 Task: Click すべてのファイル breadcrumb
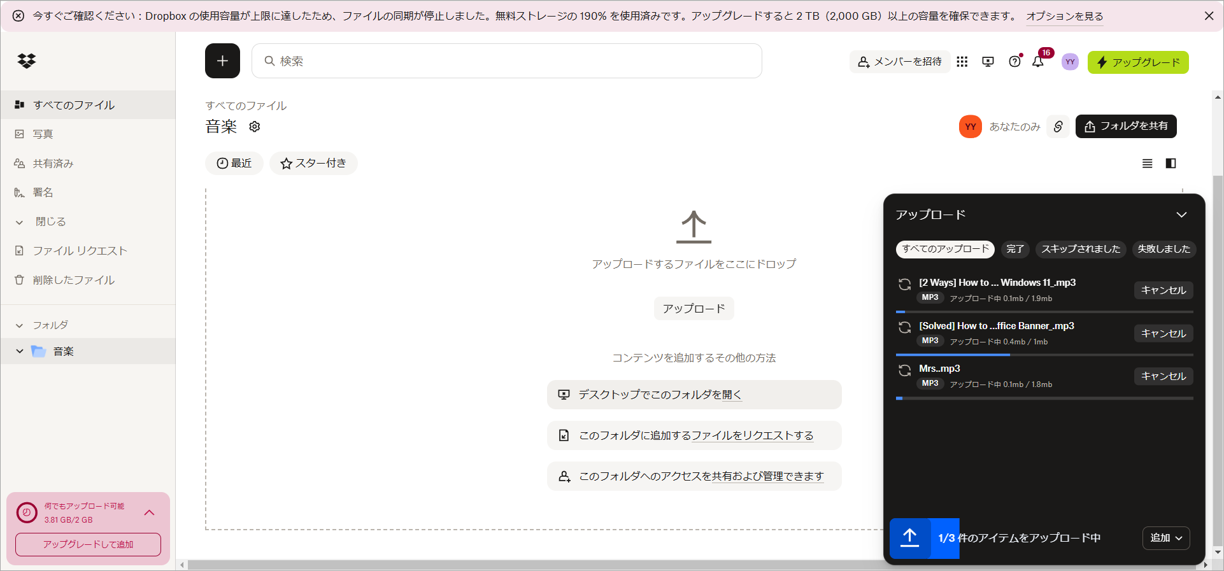(246, 106)
